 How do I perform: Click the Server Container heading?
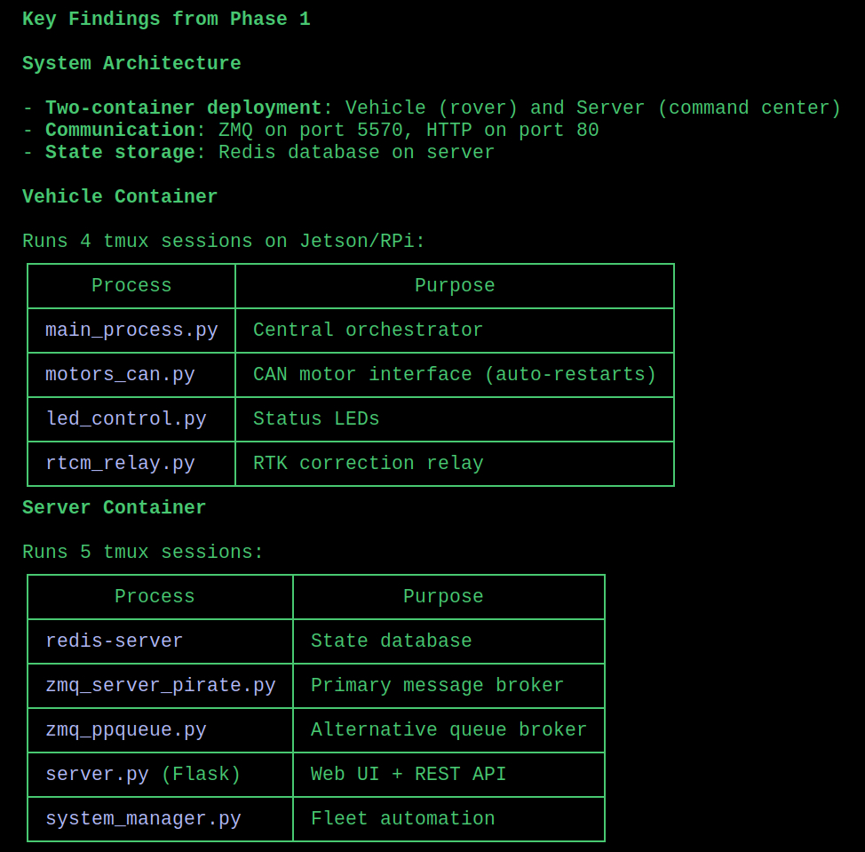point(115,508)
